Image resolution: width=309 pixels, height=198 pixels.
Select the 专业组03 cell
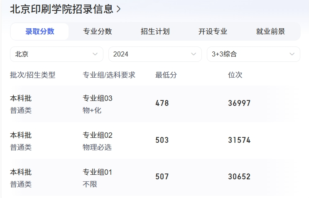[98, 98]
